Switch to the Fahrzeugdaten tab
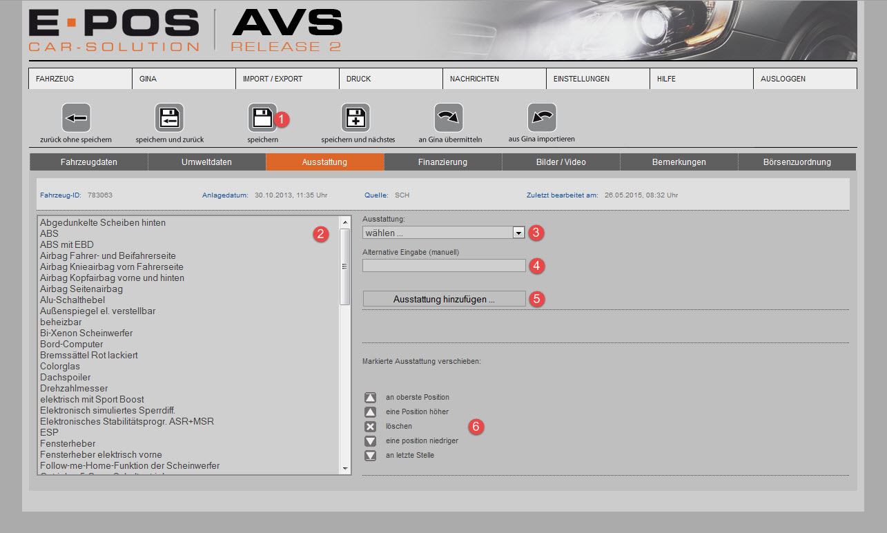 click(x=89, y=162)
